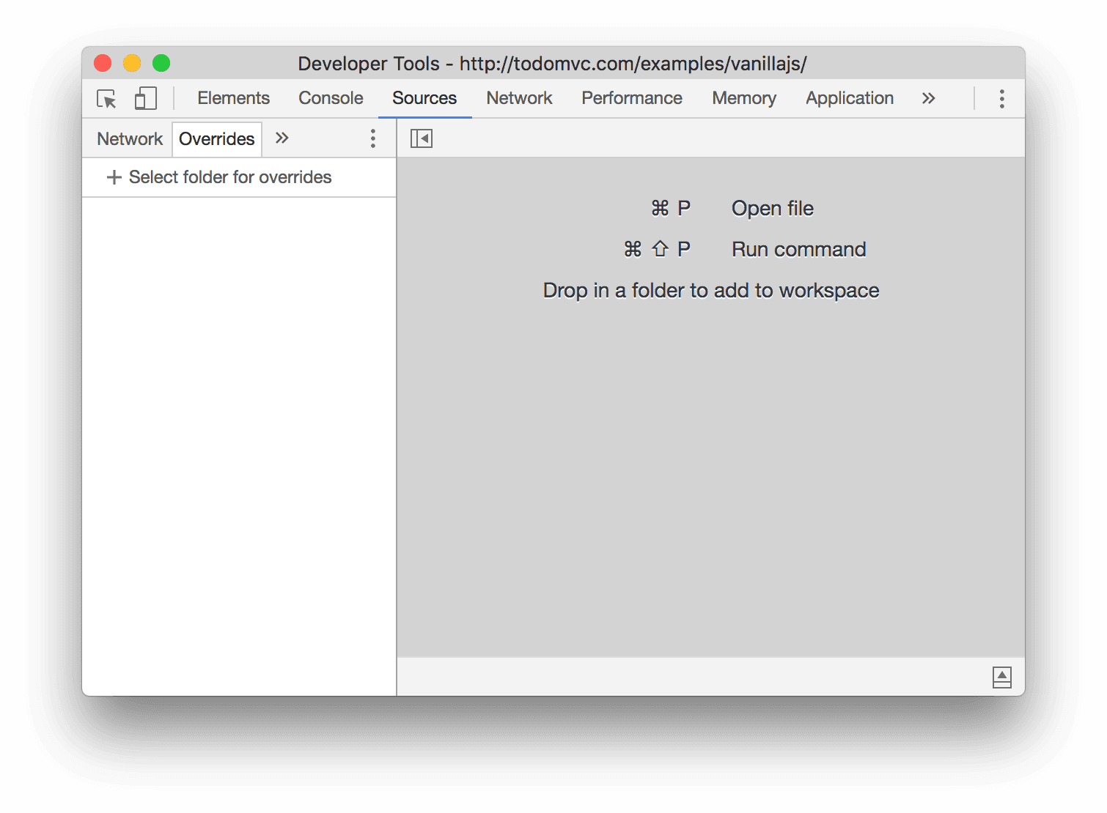
Task: Click the empty editor workspace area
Action: (x=710, y=476)
